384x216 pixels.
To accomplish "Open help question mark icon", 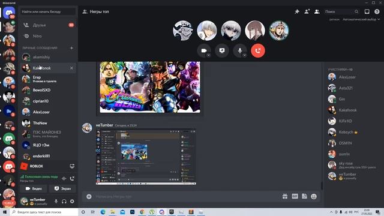I will 377,11.
